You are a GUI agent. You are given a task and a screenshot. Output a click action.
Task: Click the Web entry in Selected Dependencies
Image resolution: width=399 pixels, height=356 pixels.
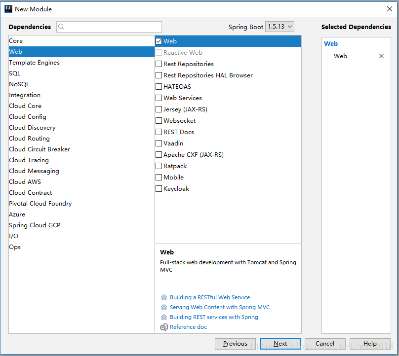[x=340, y=56]
